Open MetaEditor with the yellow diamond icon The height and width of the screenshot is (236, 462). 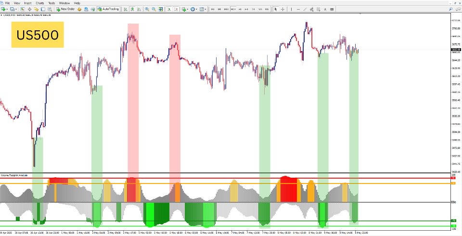[x=79, y=9]
